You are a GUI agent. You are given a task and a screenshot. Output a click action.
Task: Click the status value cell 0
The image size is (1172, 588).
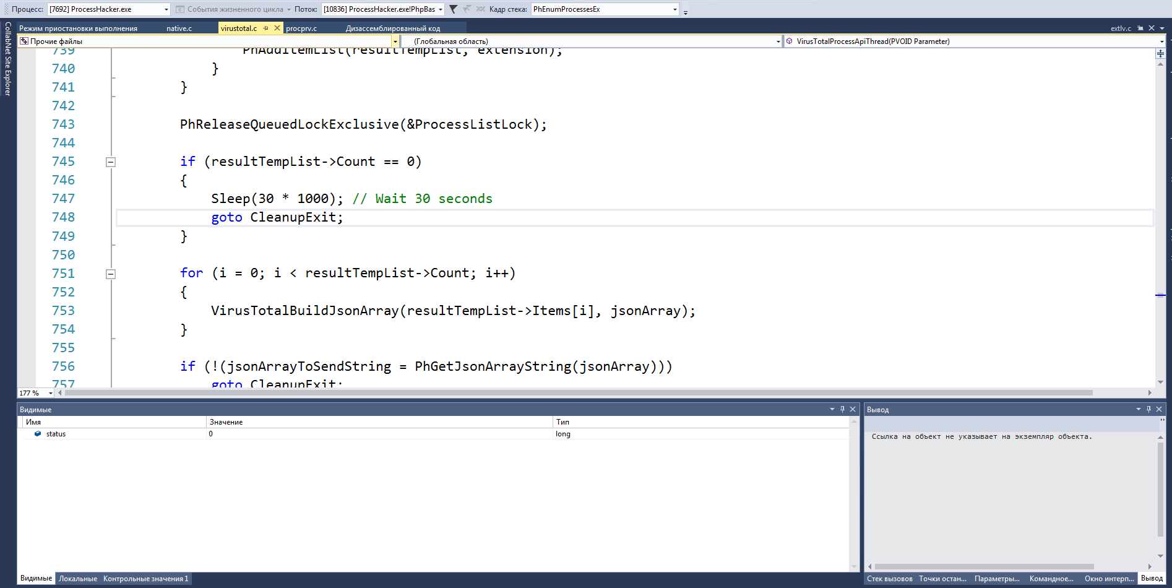379,434
